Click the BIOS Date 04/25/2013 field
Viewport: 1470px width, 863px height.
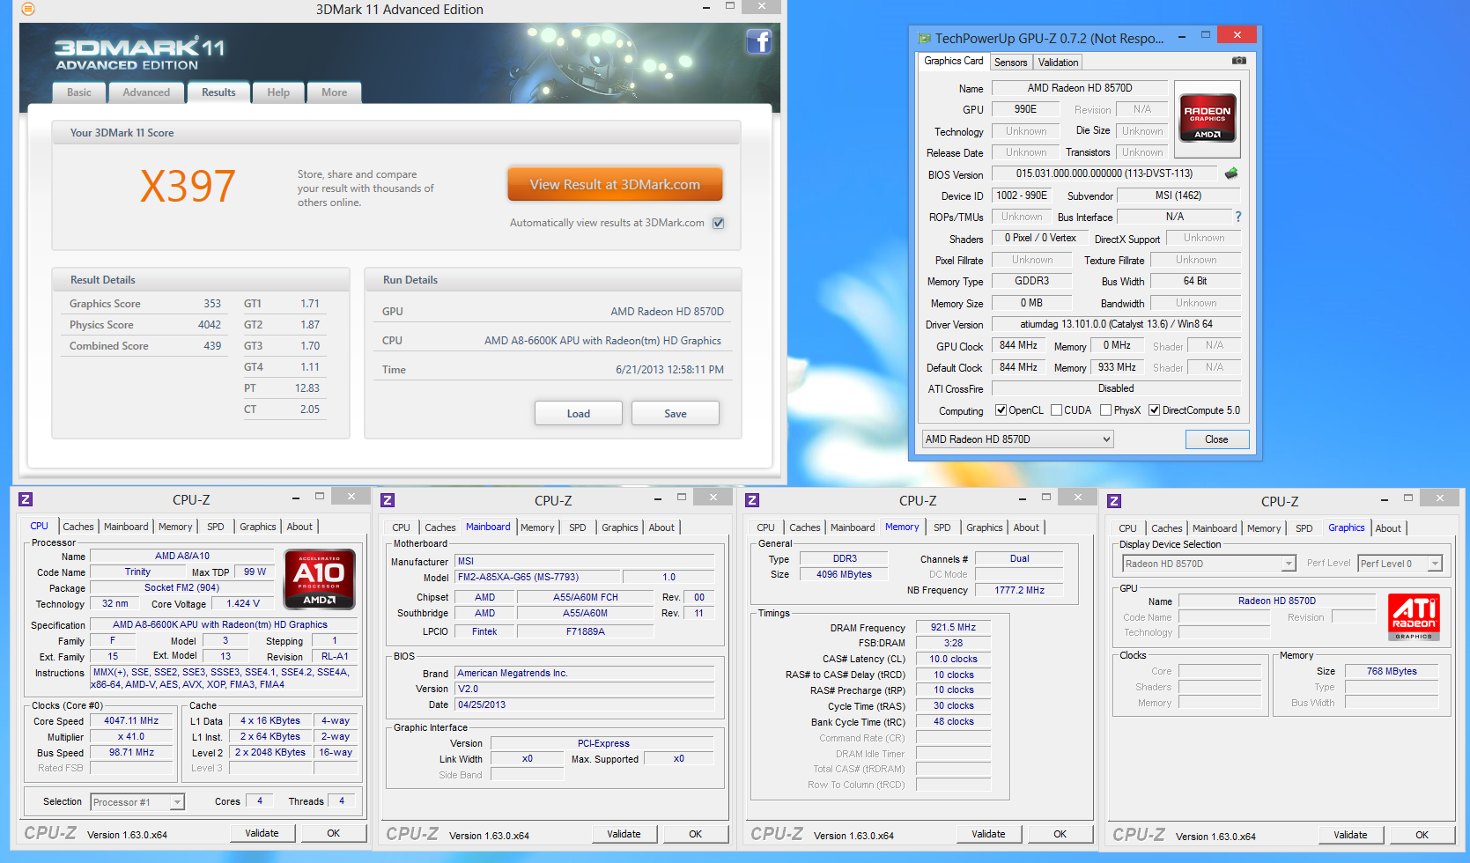585,704
